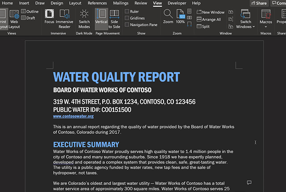Click the Switch Modes sun icon
Image resolution: width=286 pixels, height=192 pixels.
coord(84,14)
